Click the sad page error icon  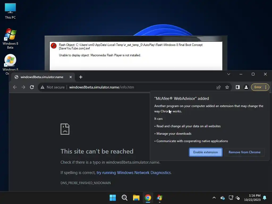coord(65,129)
